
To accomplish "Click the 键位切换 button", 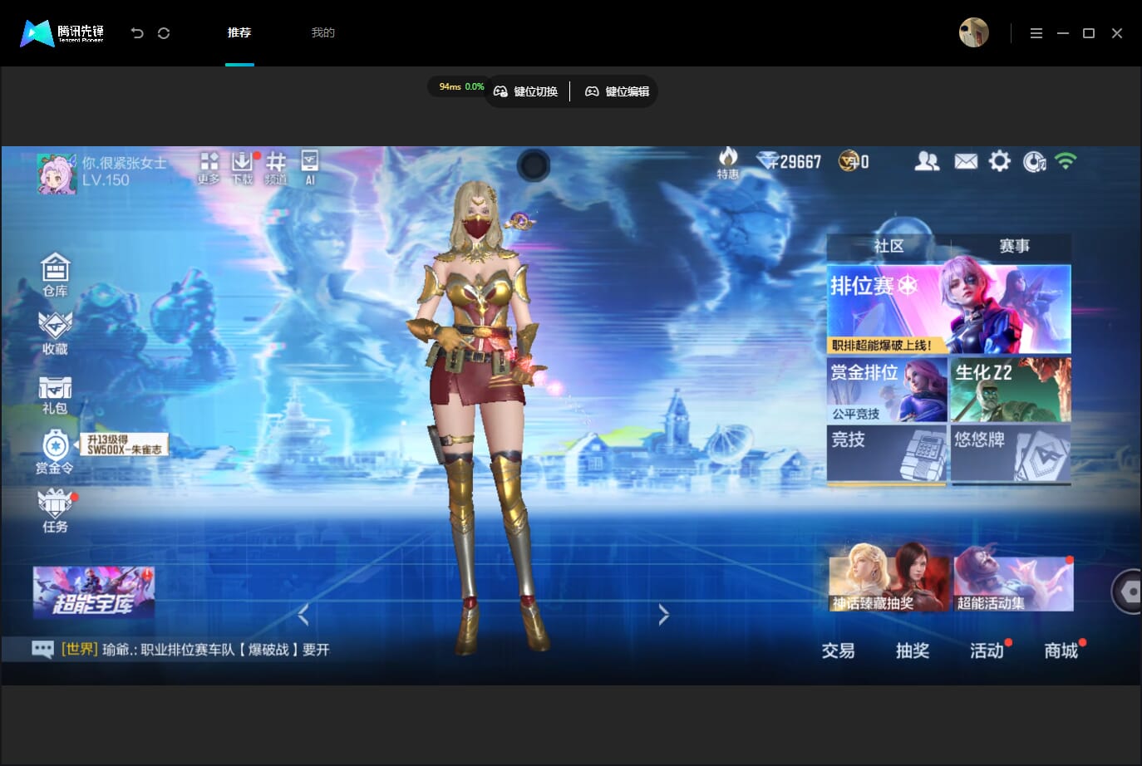I will pyautogui.click(x=525, y=91).
